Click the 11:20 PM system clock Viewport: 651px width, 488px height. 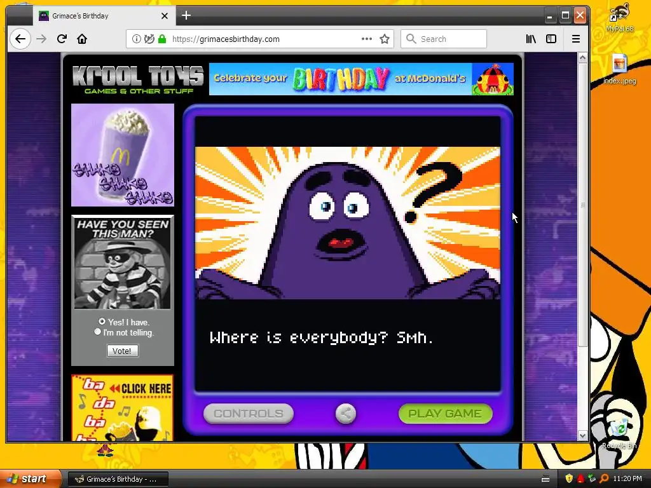[627, 478]
